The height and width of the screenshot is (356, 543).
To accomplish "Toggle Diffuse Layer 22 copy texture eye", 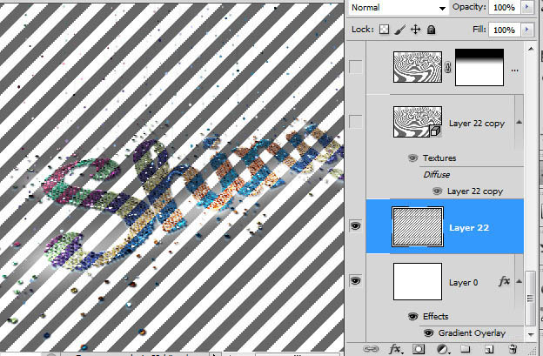I will [x=437, y=191].
